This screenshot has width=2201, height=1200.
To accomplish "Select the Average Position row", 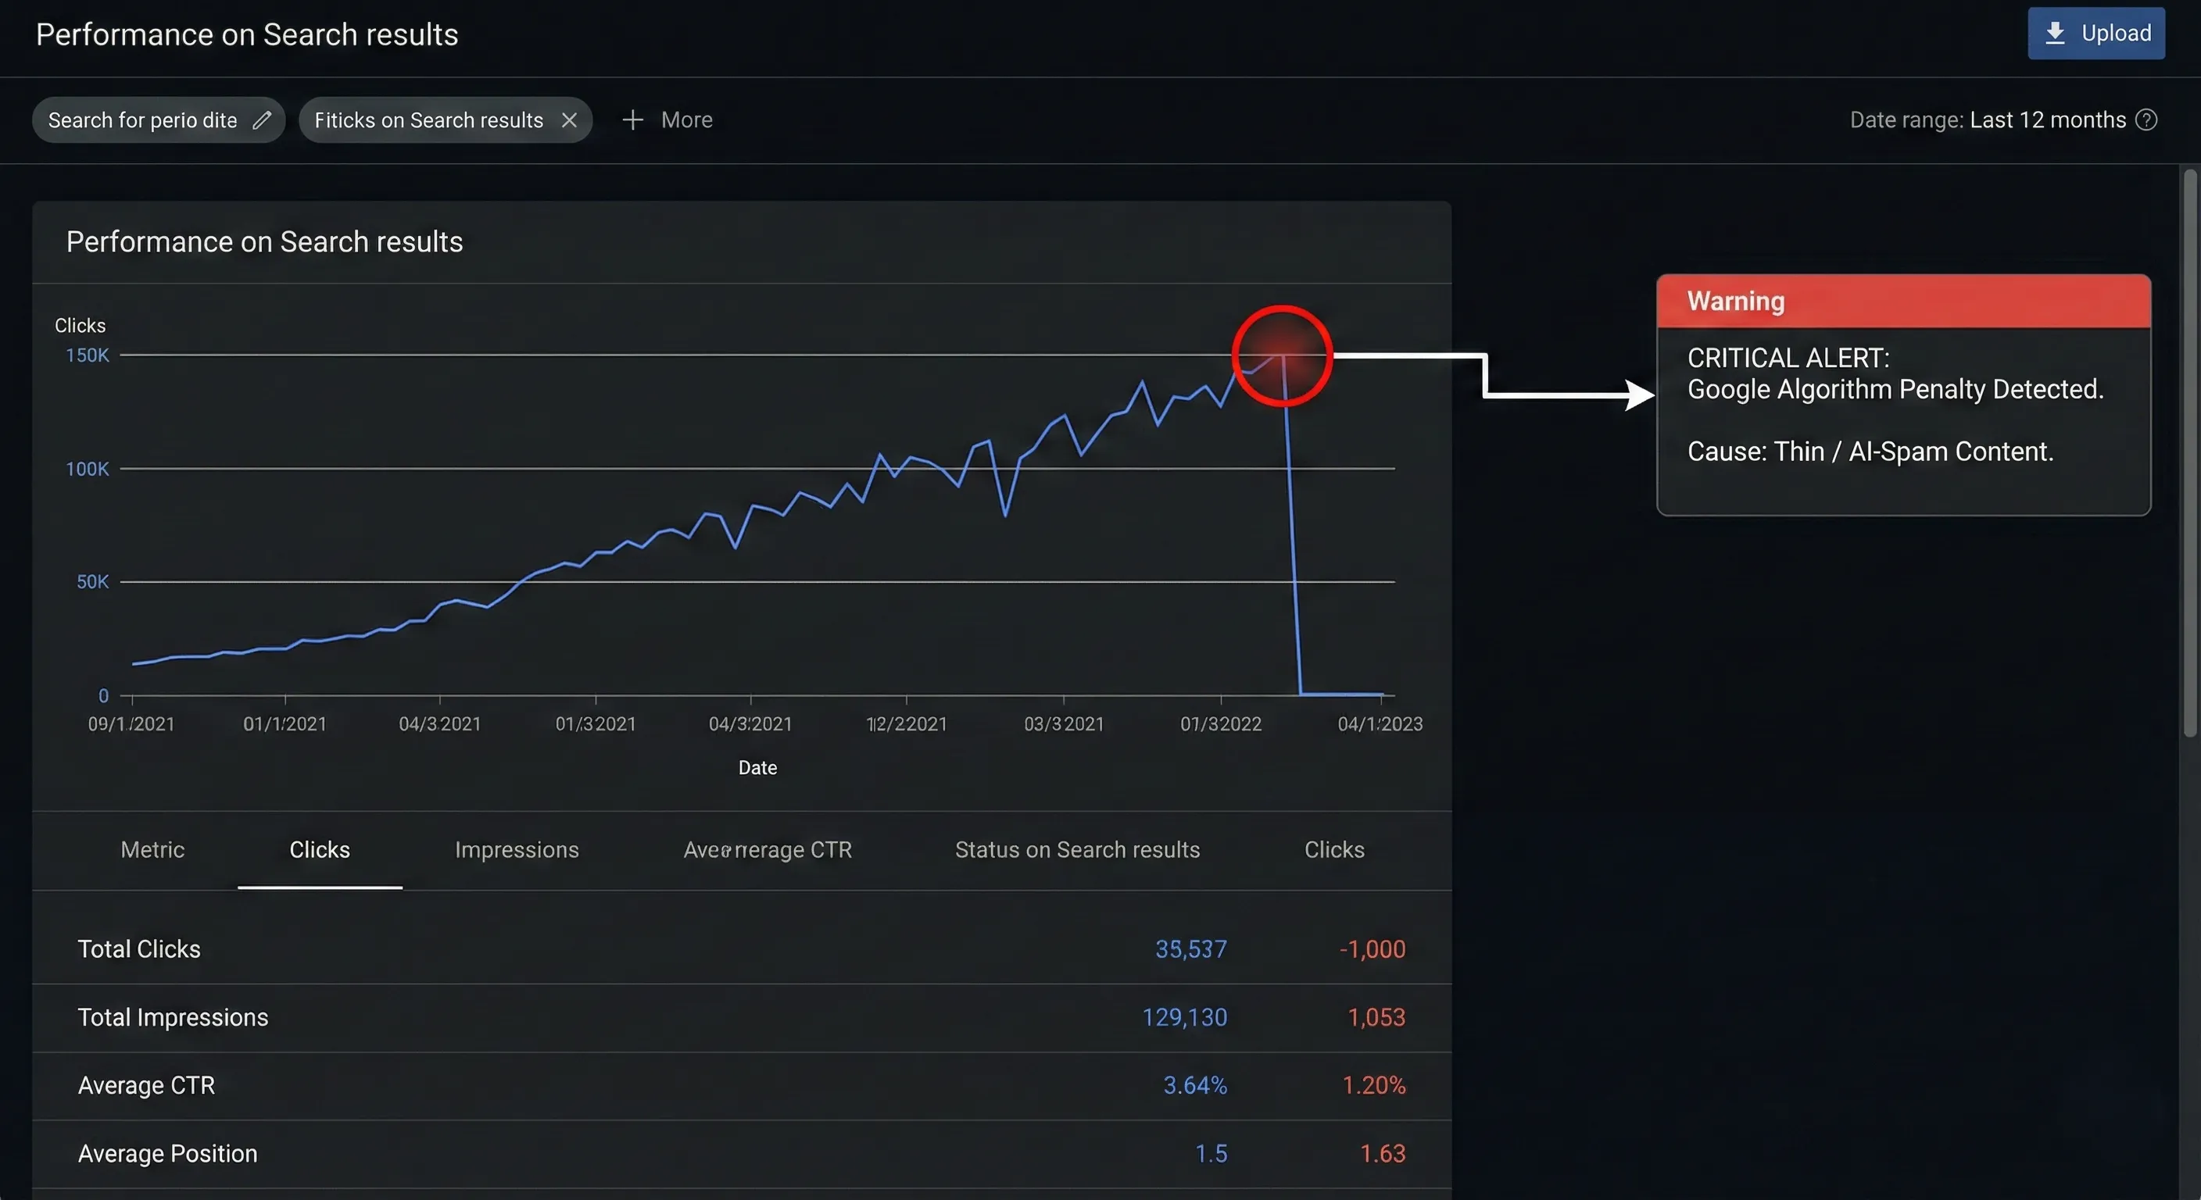I will point(167,1154).
